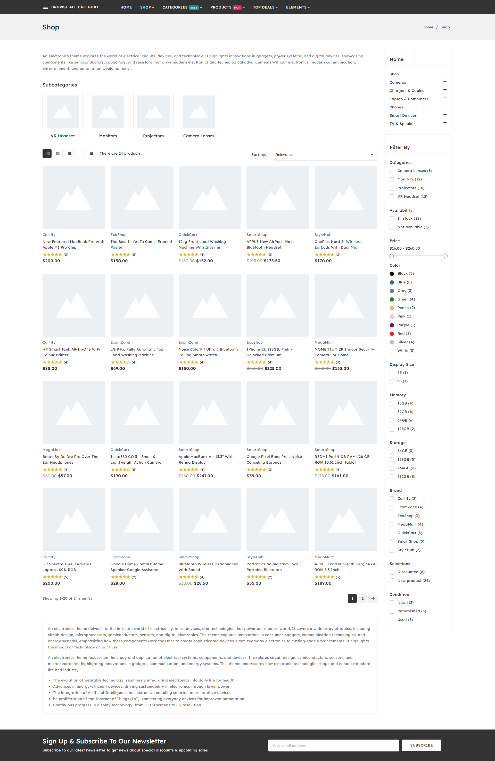Check the Camera Lenses (8) filter
Screen dimensions: 495x761
point(392,171)
